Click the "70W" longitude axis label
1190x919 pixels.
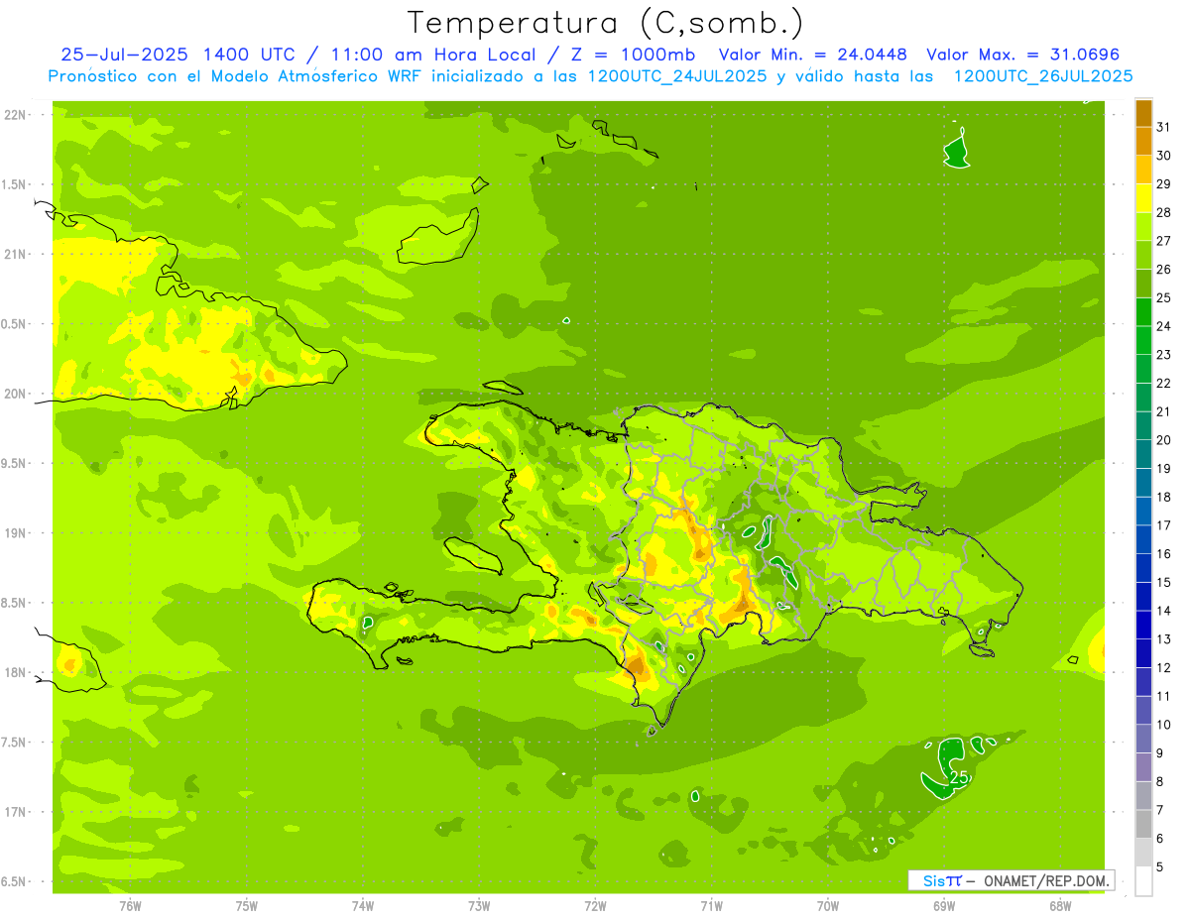(x=828, y=906)
